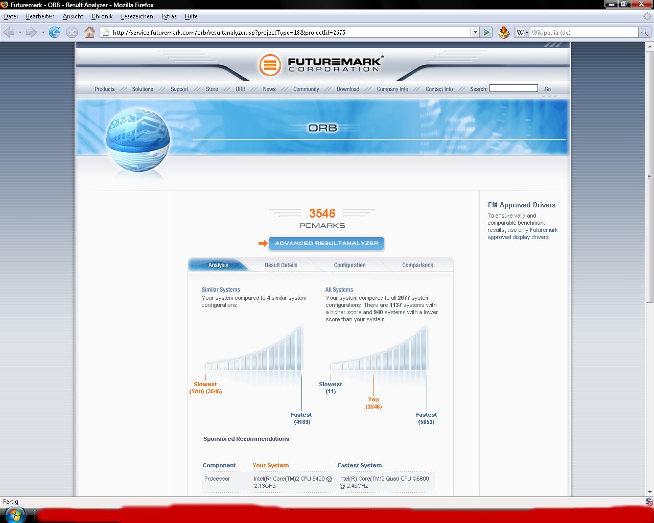
Task: Click the Futuremark site Search input box
Action: coord(513,88)
